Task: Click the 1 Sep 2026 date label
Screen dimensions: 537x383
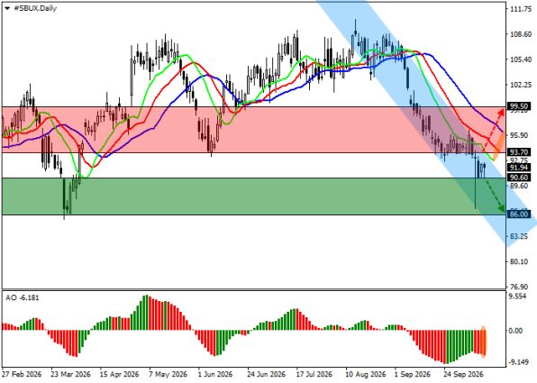Action: tap(412, 374)
